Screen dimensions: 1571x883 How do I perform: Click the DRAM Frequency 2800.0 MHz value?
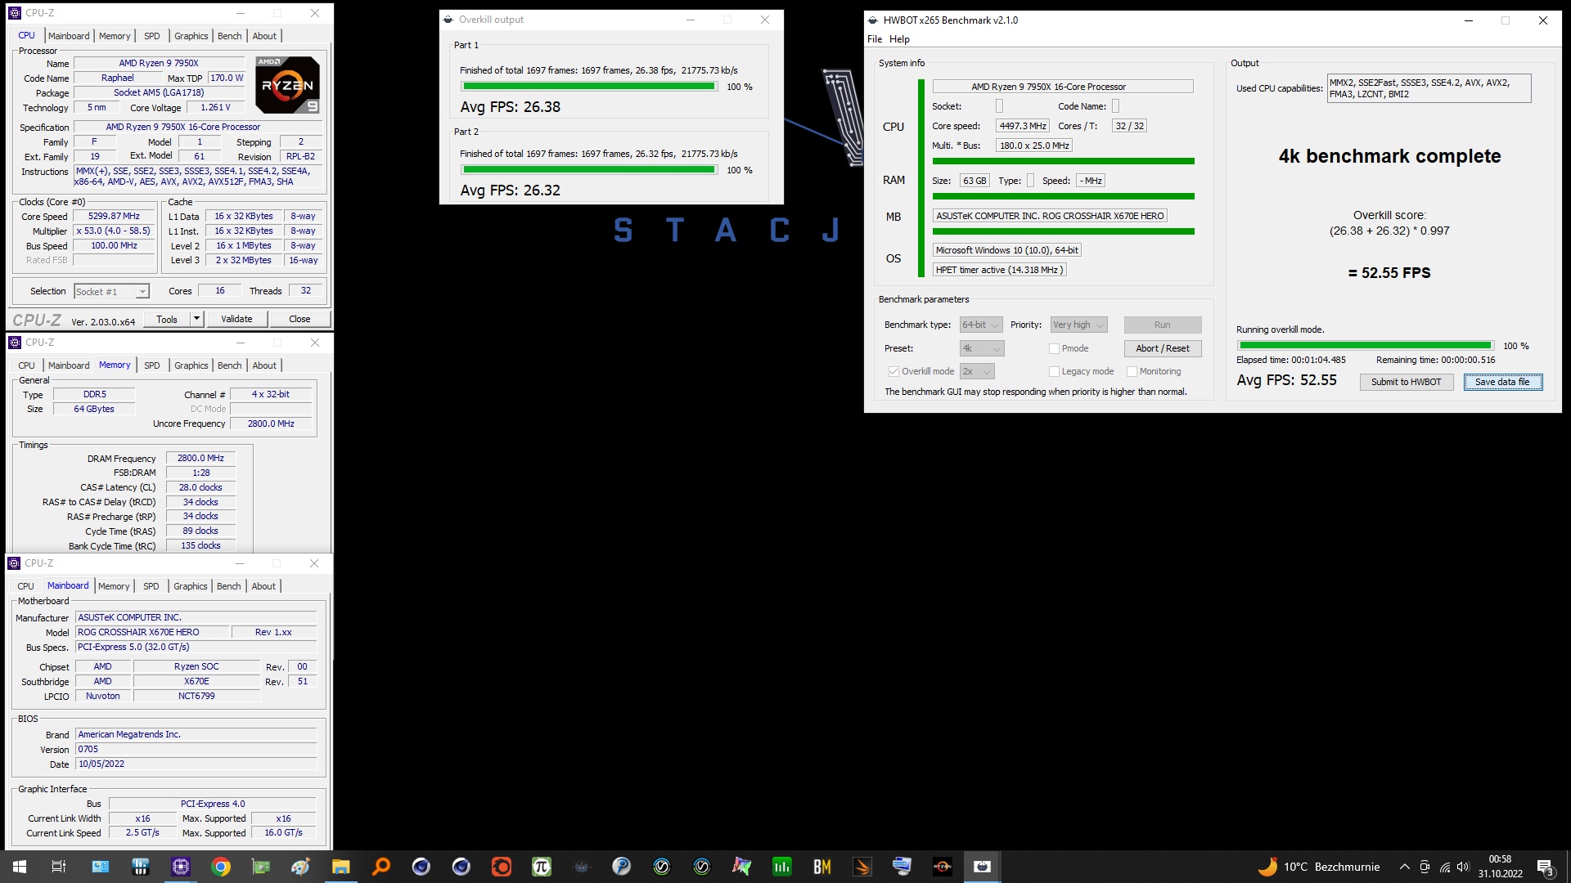[x=200, y=459]
